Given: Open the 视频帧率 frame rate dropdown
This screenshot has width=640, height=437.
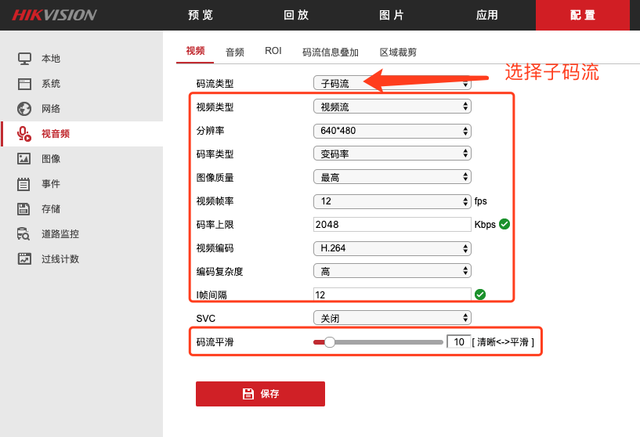Looking at the screenshot, I should tap(392, 201).
